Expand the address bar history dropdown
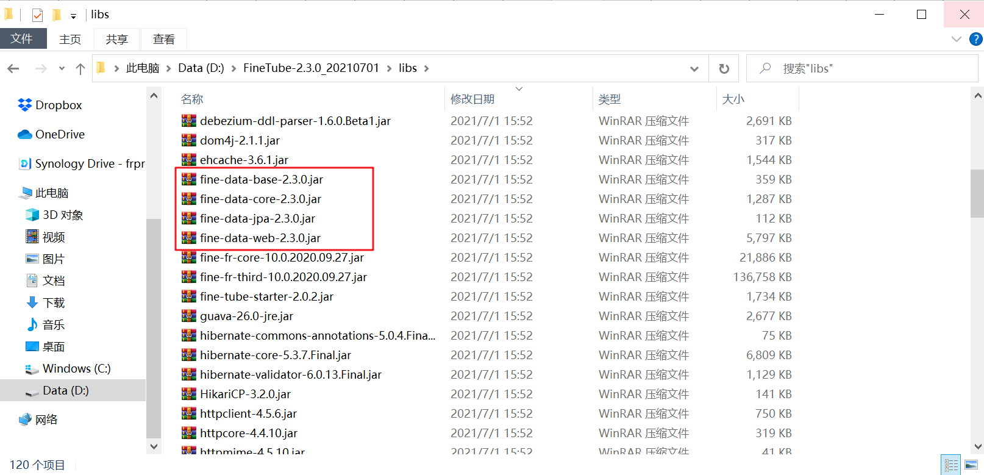This screenshot has height=475, width=984. 694,68
